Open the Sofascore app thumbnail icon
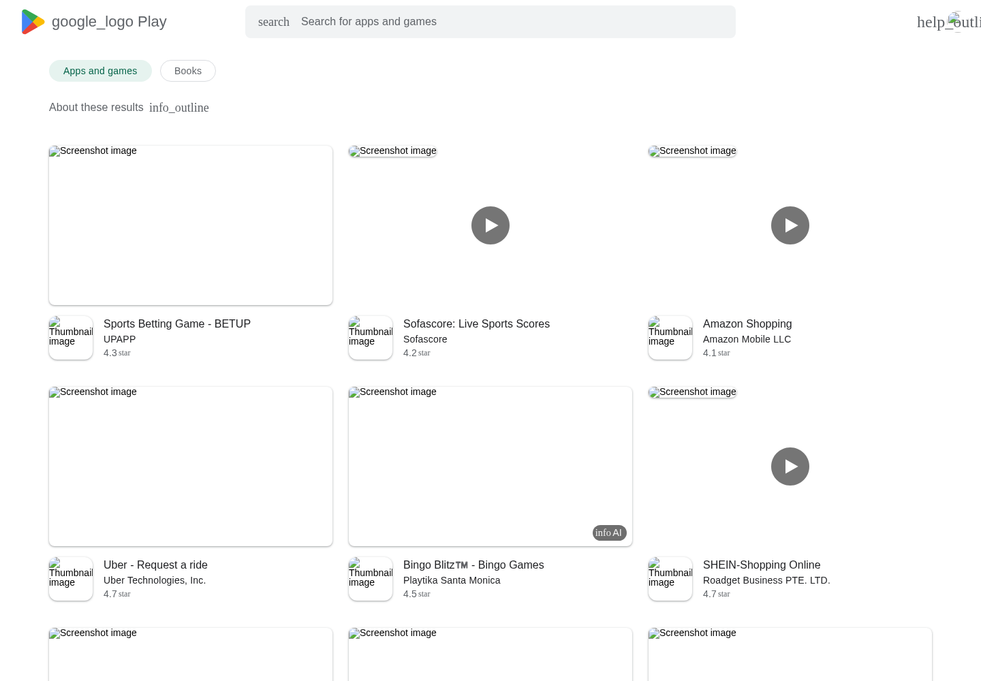 (371, 338)
